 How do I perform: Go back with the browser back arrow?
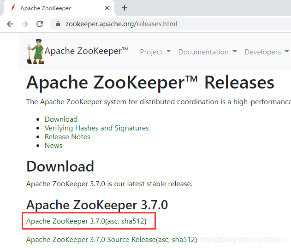pyautogui.click(x=10, y=24)
